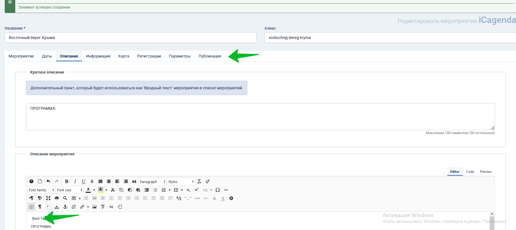Click the print icon in the toolbar
This screenshot has height=230, width=516.
pos(57,198)
